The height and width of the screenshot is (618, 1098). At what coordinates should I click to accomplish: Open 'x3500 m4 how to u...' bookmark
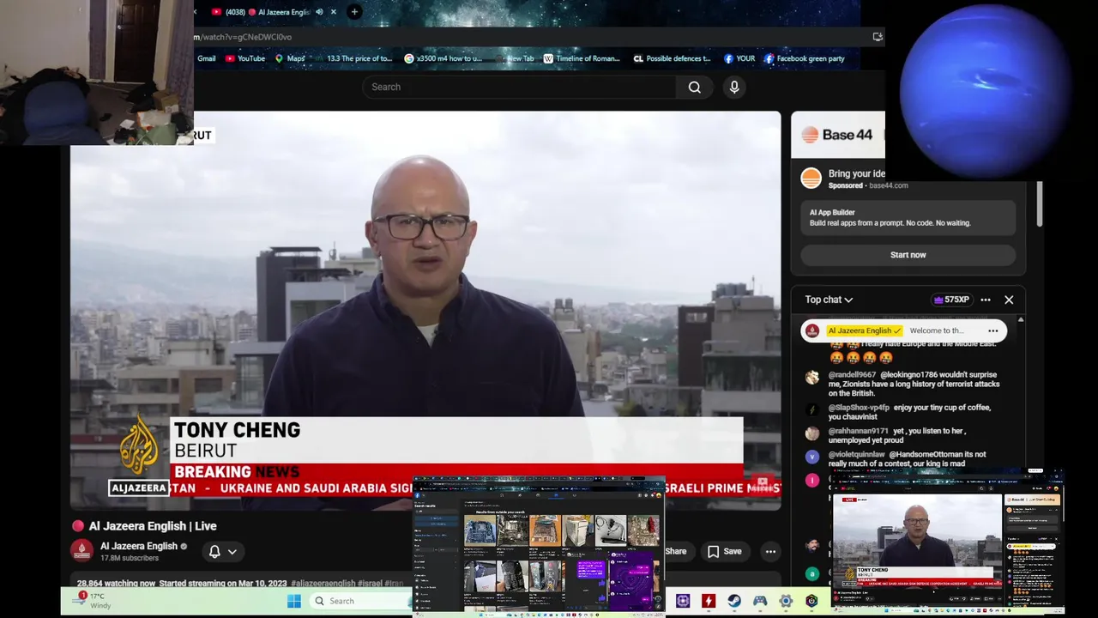tap(443, 58)
